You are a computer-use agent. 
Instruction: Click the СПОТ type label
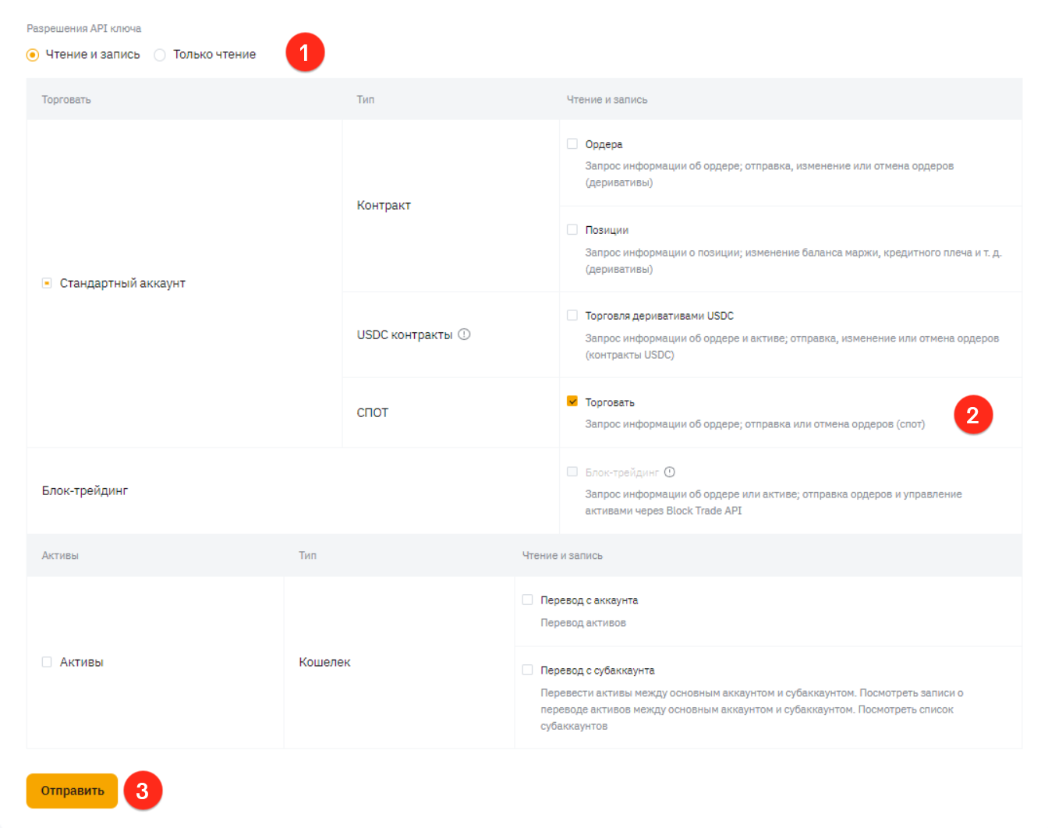point(373,412)
